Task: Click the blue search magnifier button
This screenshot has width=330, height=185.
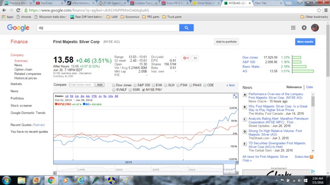Action: tap(186, 28)
